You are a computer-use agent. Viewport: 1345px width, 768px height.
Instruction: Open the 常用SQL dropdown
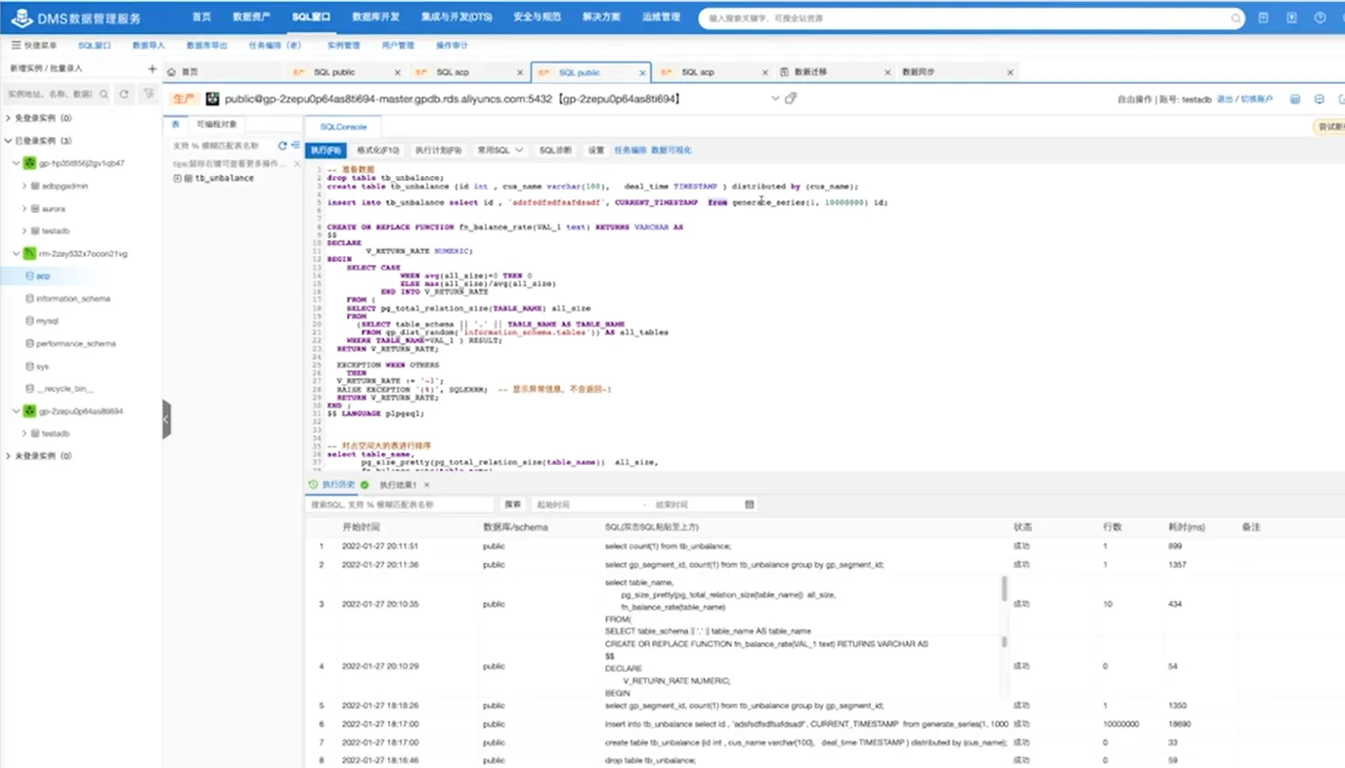[500, 150]
